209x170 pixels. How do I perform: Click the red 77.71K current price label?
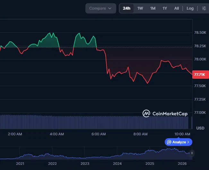[x=200, y=75]
